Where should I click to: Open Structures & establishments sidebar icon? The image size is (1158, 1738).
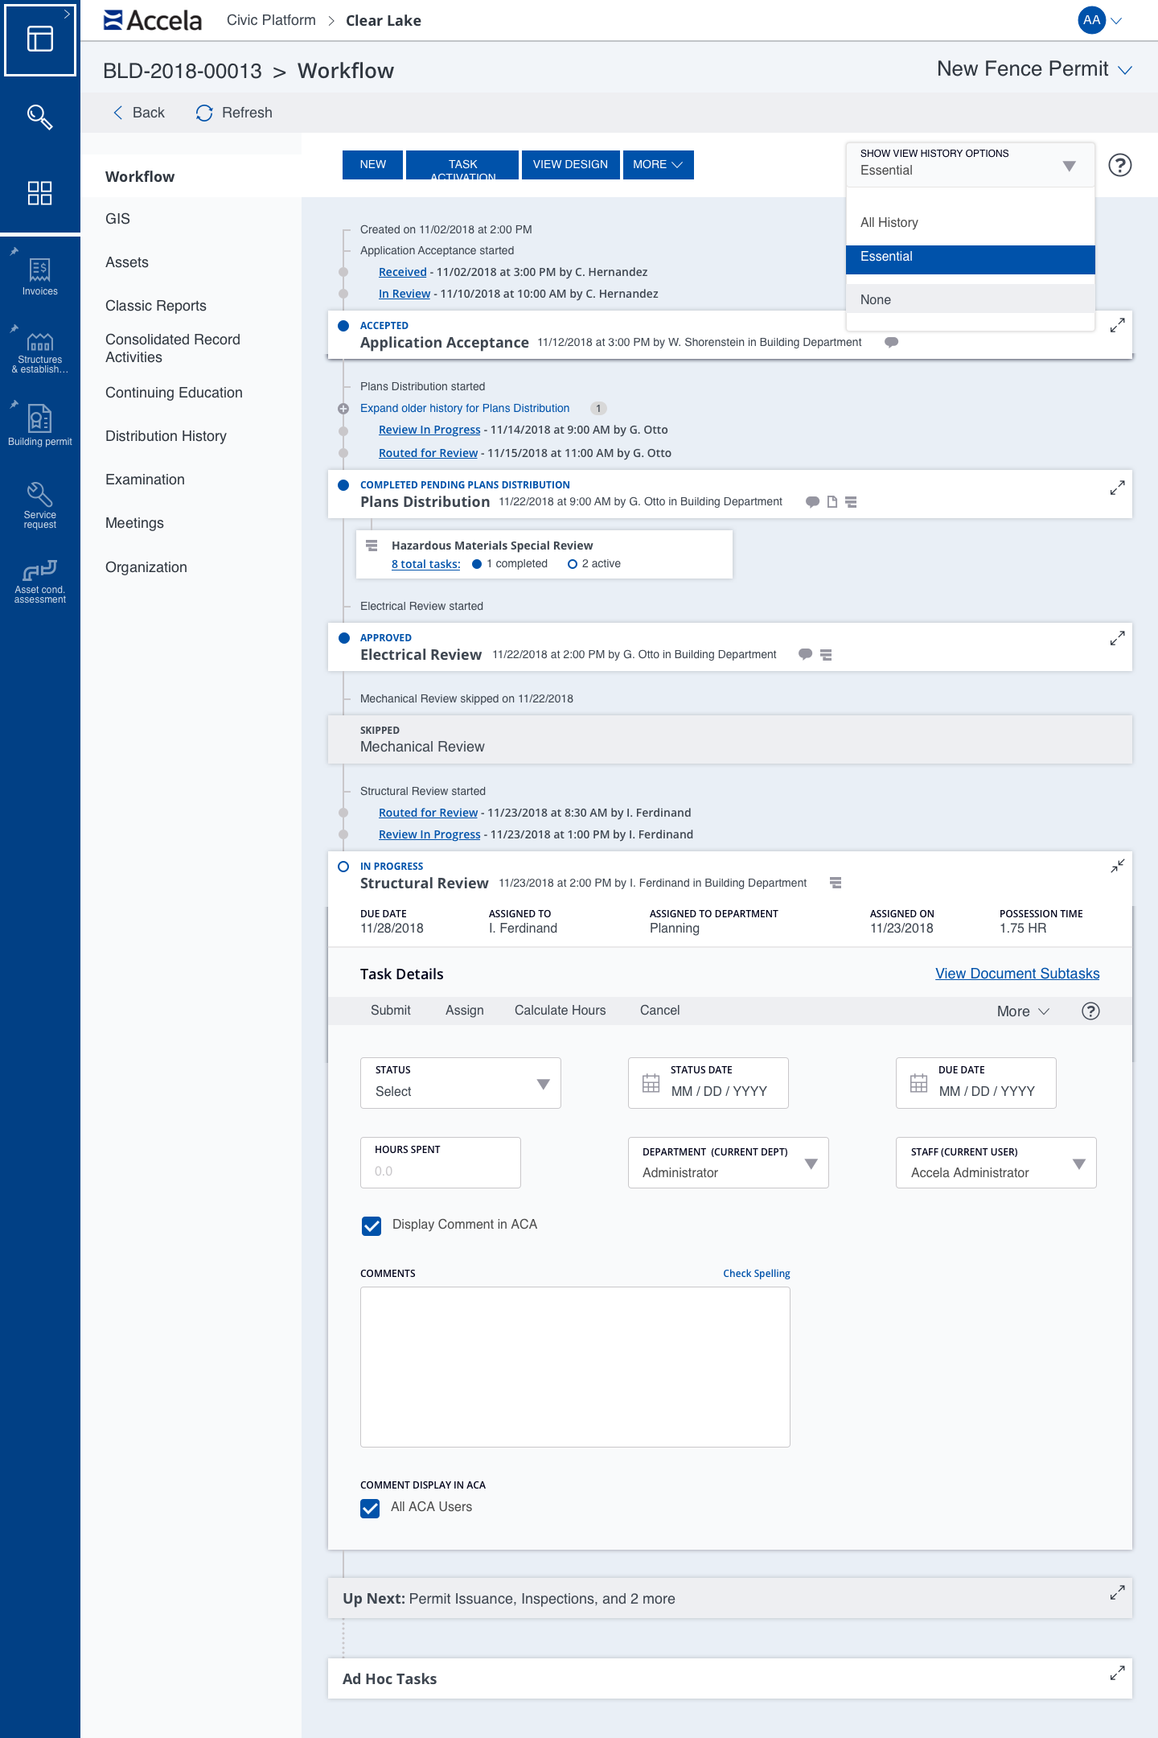[x=39, y=352]
